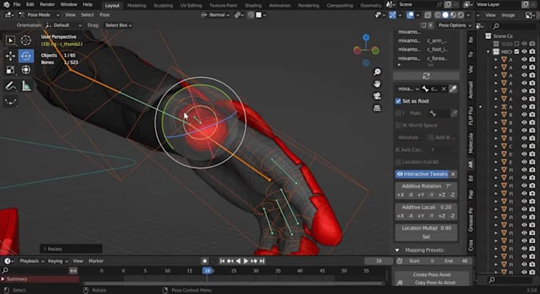Toggle X-axis mirror beside Pose Options
This screenshot has height=294, width=540.
(x=430, y=25)
